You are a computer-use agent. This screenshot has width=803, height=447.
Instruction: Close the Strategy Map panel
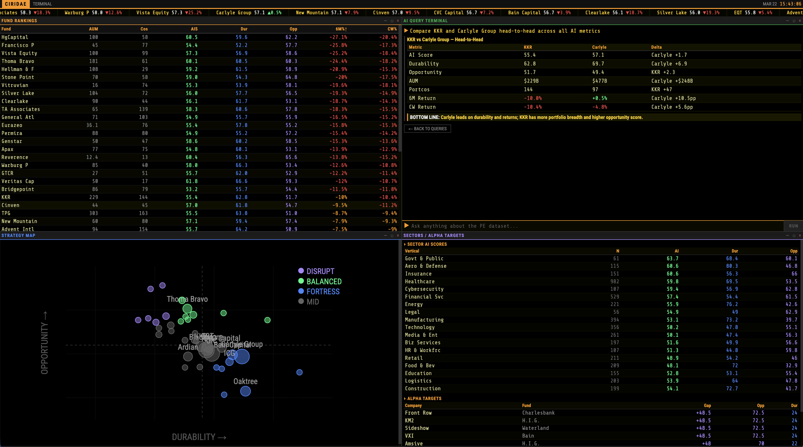[x=398, y=236]
